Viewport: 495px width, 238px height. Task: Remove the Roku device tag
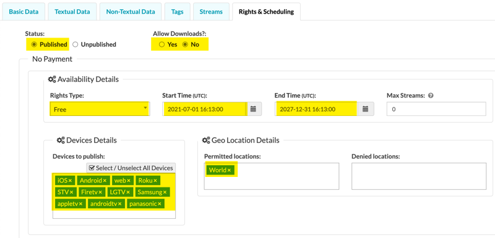click(x=155, y=181)
